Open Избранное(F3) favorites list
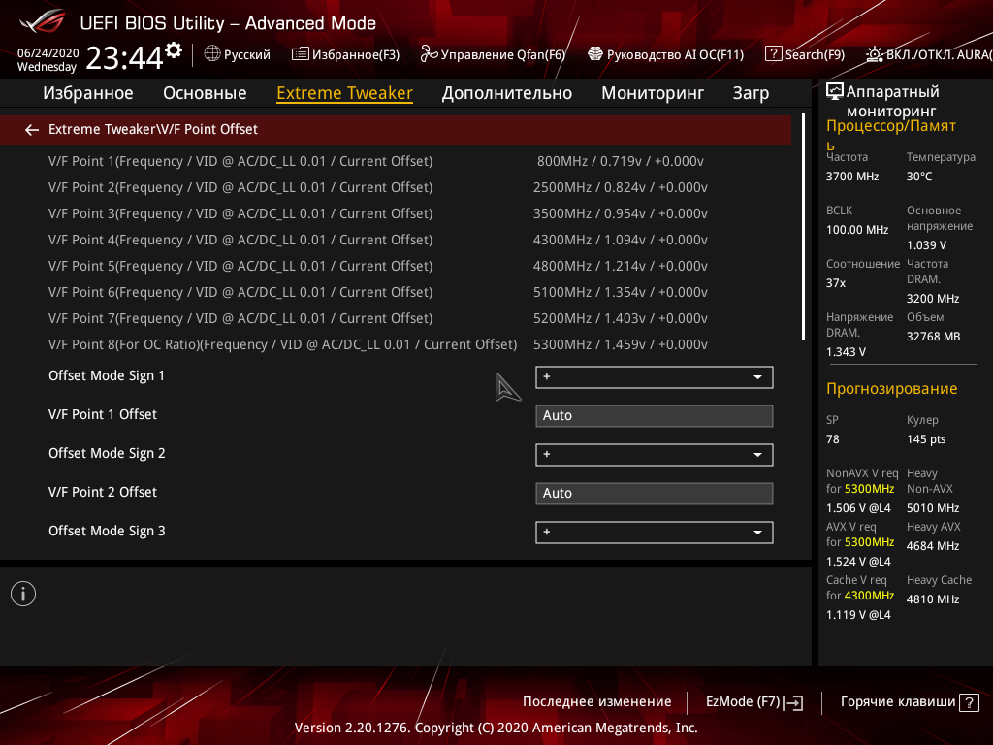Viewport: 993px width, 745px height. tap(346, 54)
